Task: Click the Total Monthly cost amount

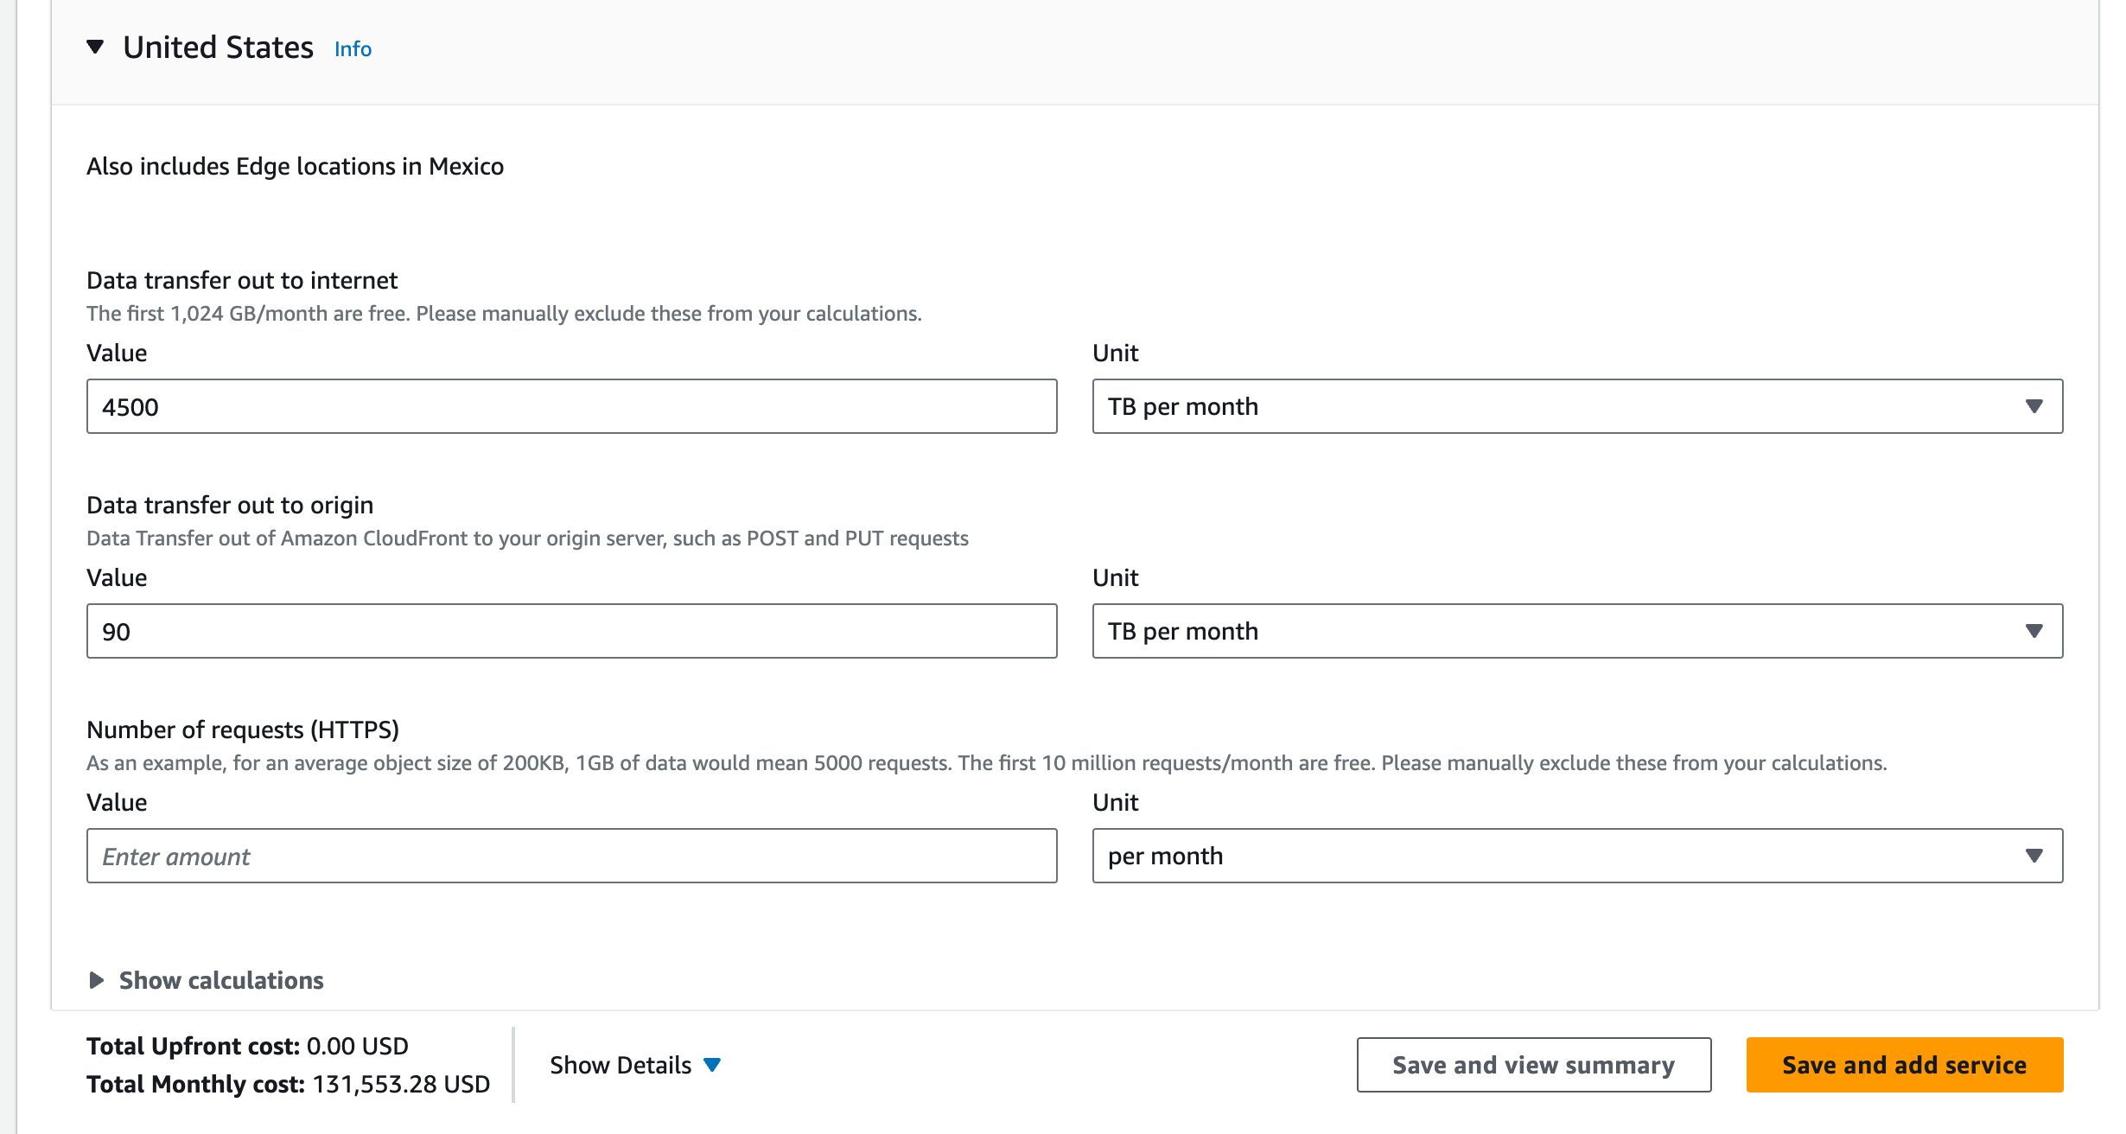Action: (x=401, y=1084)
